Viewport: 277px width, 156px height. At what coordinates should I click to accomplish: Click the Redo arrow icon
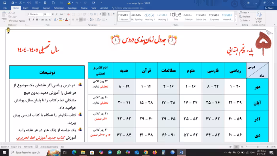tap(85, 3)
